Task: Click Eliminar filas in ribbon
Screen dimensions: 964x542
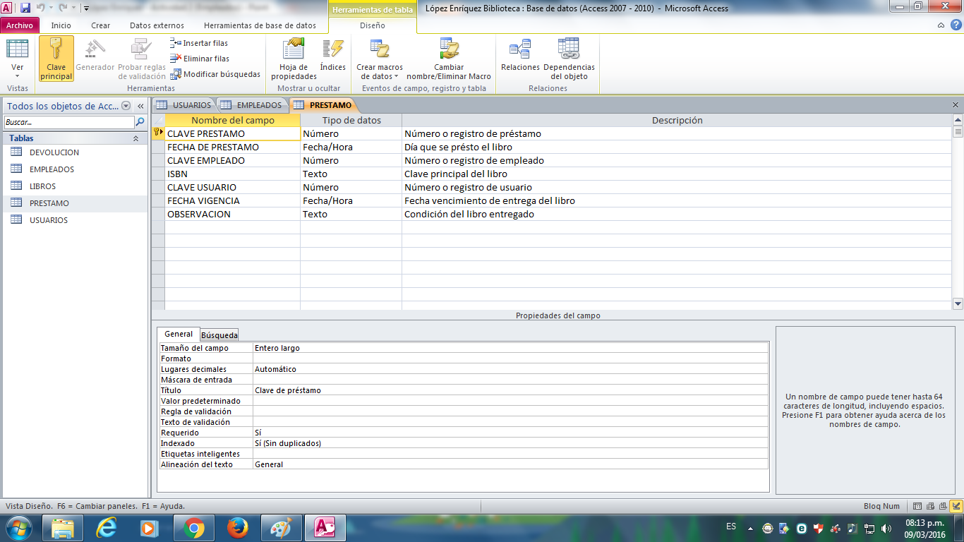Action: click(x=200, y=59)
